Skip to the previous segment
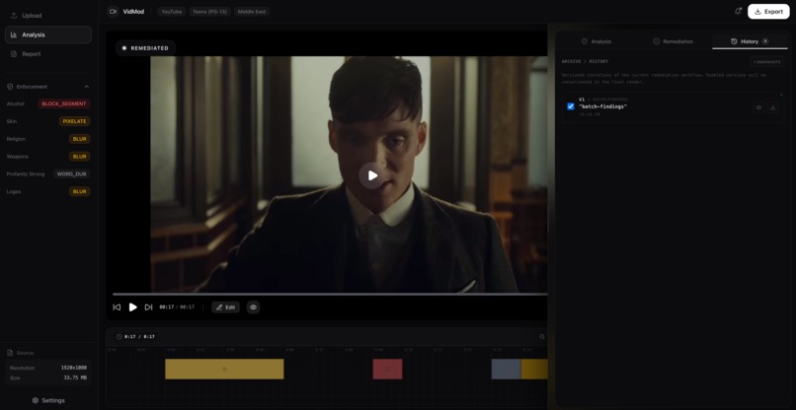The image size is (796, 410). coord(117,307)
